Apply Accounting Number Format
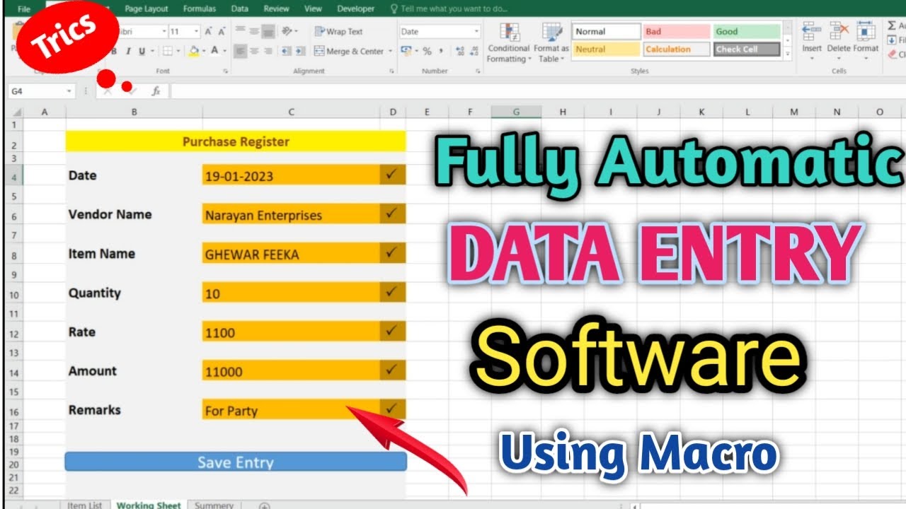The image size is (906, 509). tap(406, 51)
